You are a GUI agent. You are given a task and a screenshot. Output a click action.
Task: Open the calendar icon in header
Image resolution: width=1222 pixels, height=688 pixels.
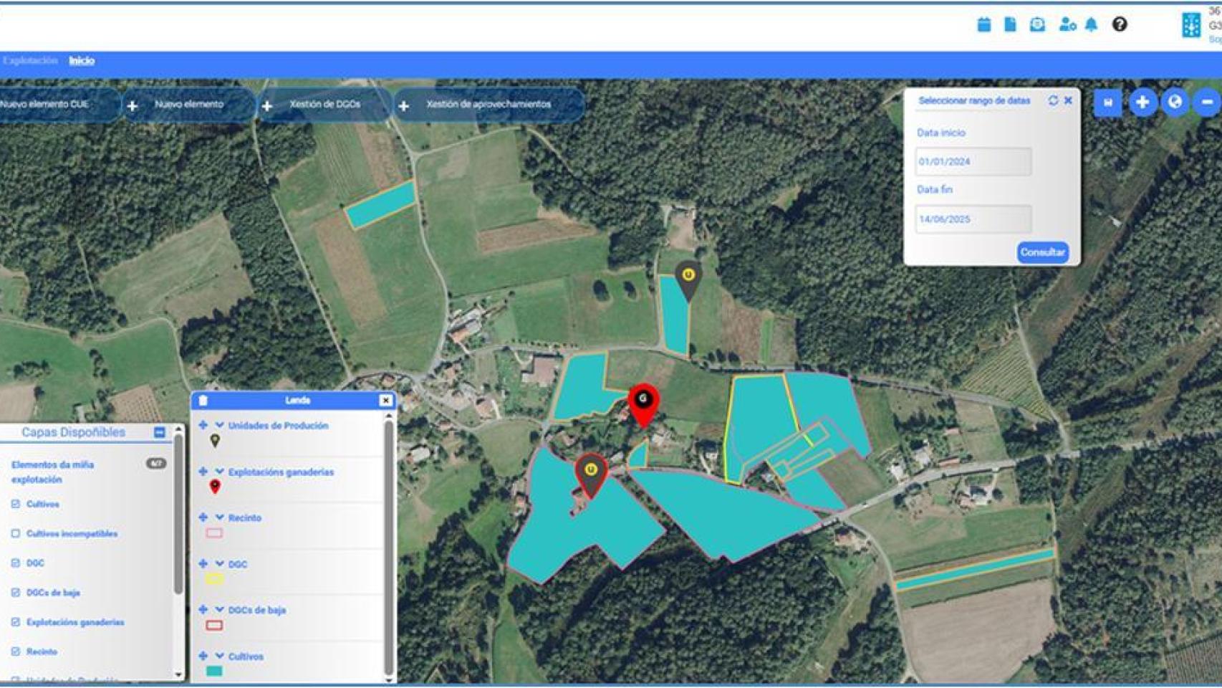point(983,25)
